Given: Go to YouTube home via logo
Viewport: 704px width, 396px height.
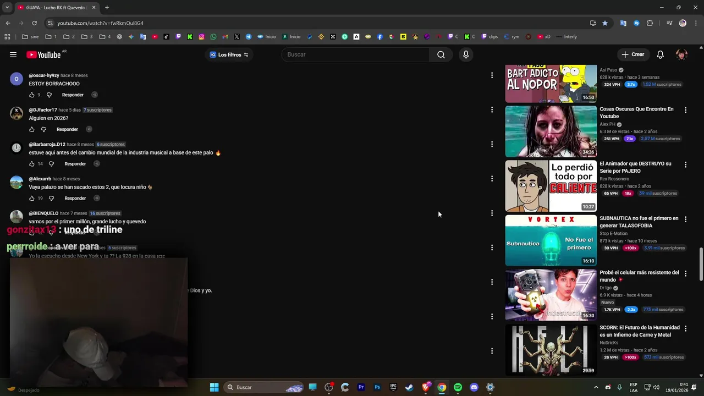Looking at the screenshot, I should pyautogui.click(x=43, y=54).
